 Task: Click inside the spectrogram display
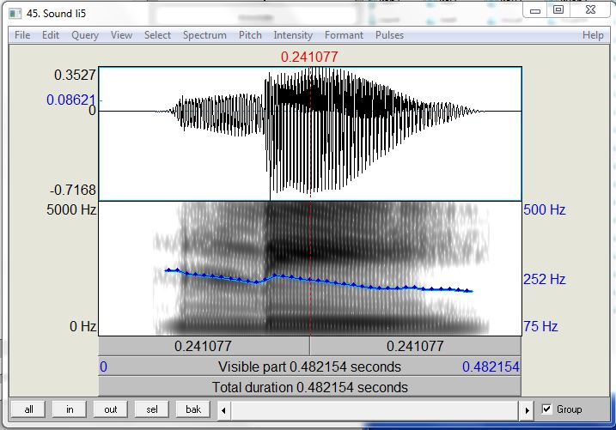pos(310,269)
